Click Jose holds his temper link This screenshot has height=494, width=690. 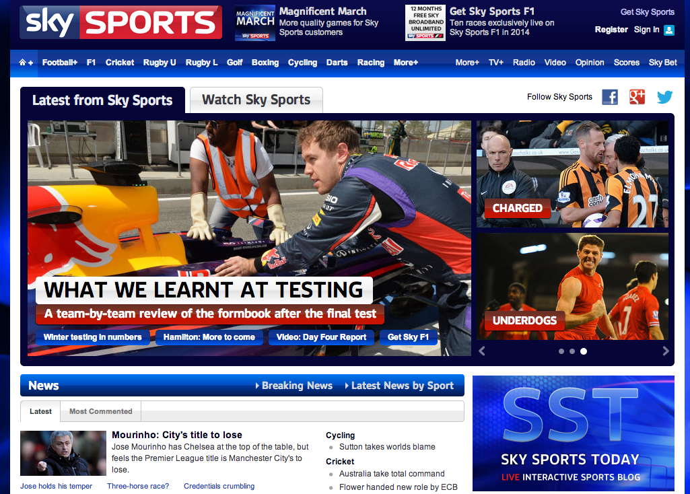click(x=57, y=486)
